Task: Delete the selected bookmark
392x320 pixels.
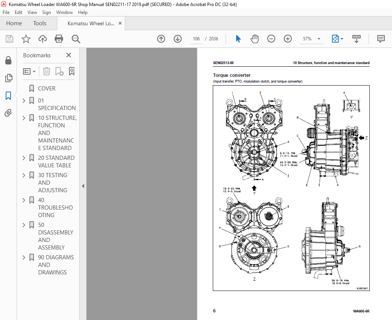Action: pyautogui.click(x=46, y=71)
